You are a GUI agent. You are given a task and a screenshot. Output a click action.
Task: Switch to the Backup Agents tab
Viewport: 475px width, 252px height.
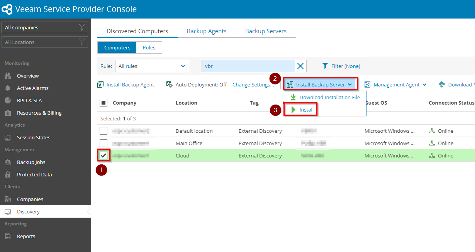coord(207,31)
